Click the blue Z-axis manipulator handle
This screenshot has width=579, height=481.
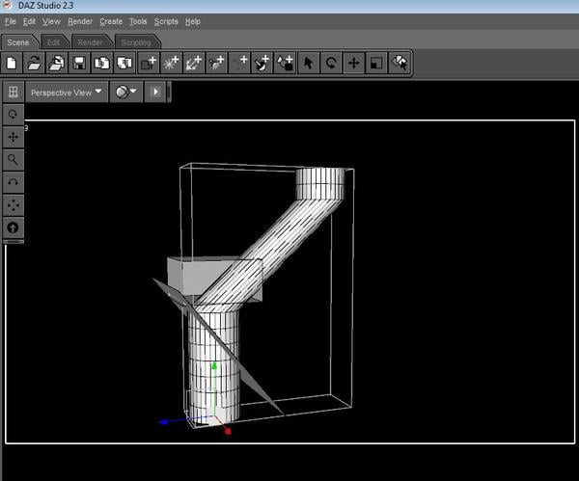click(164, 421)
